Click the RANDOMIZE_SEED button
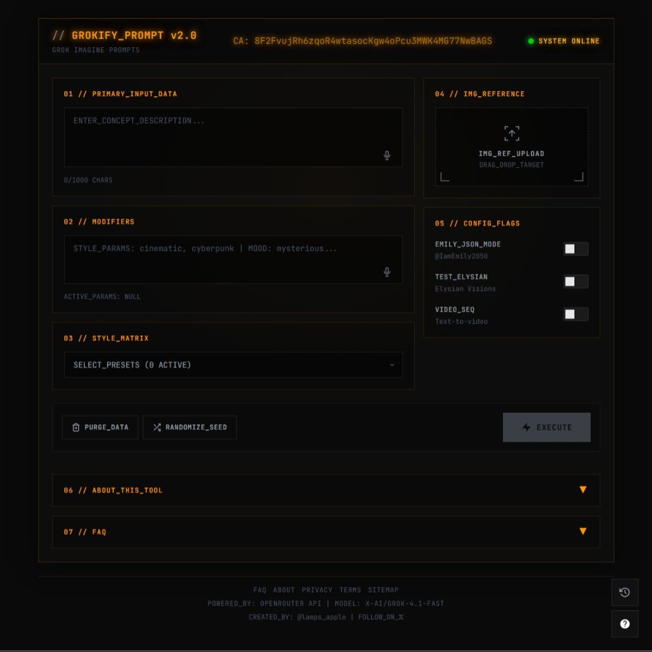 189,427
